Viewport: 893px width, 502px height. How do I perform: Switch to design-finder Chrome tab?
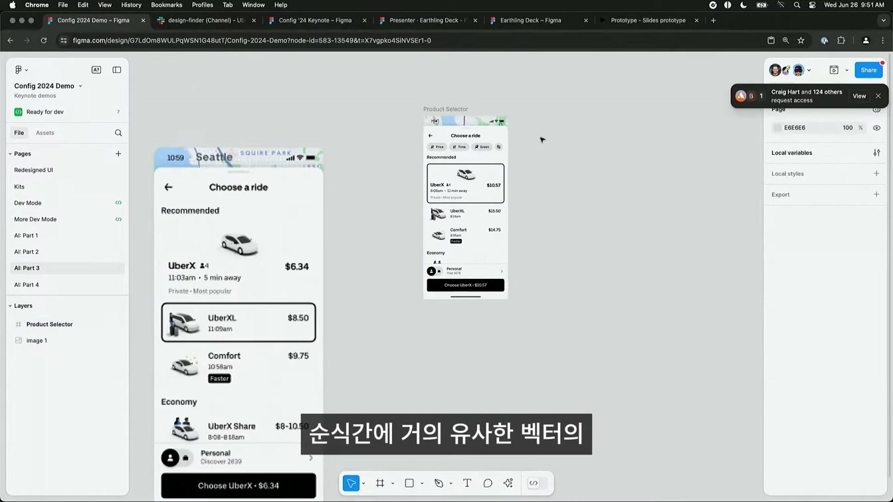click(206, 21)
